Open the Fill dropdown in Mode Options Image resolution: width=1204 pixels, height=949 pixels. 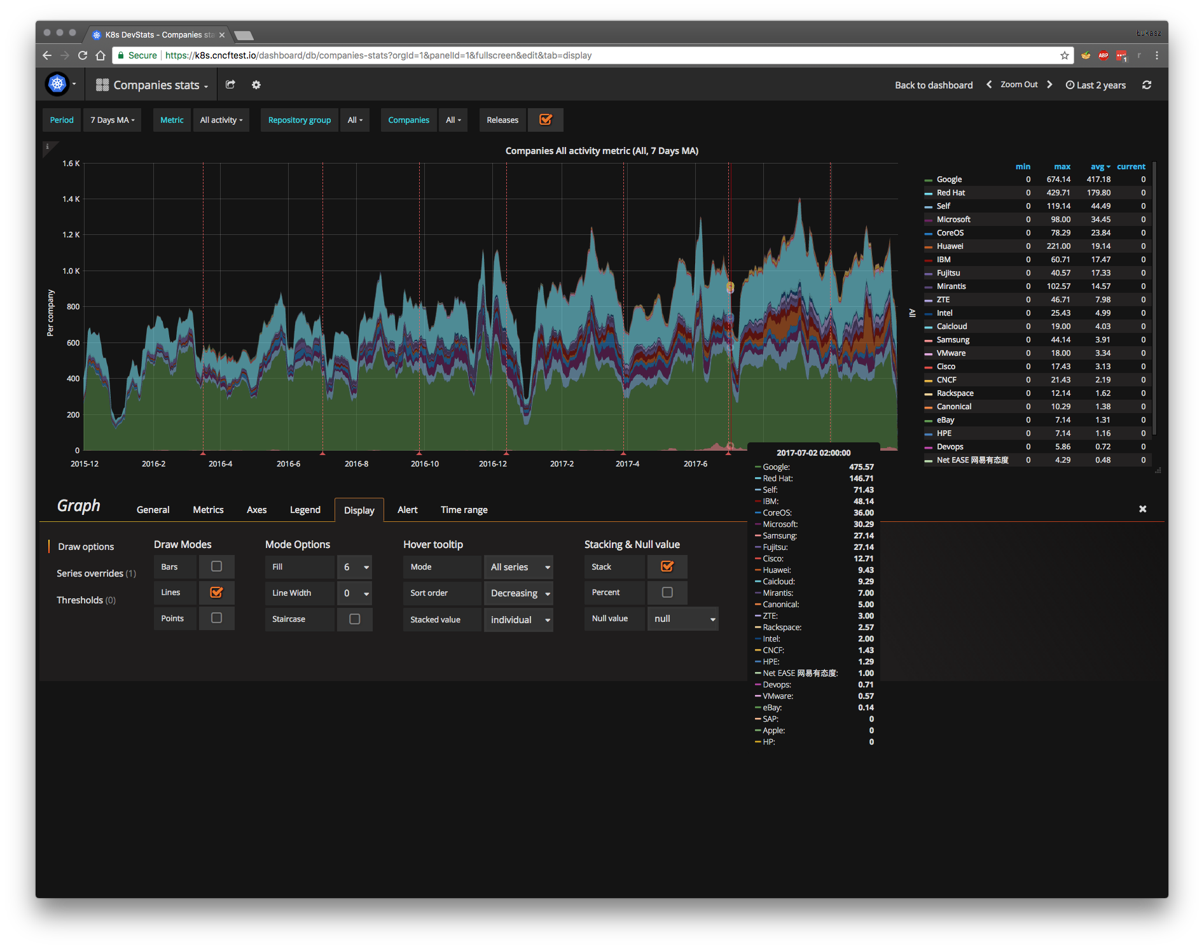coord(354,566)
